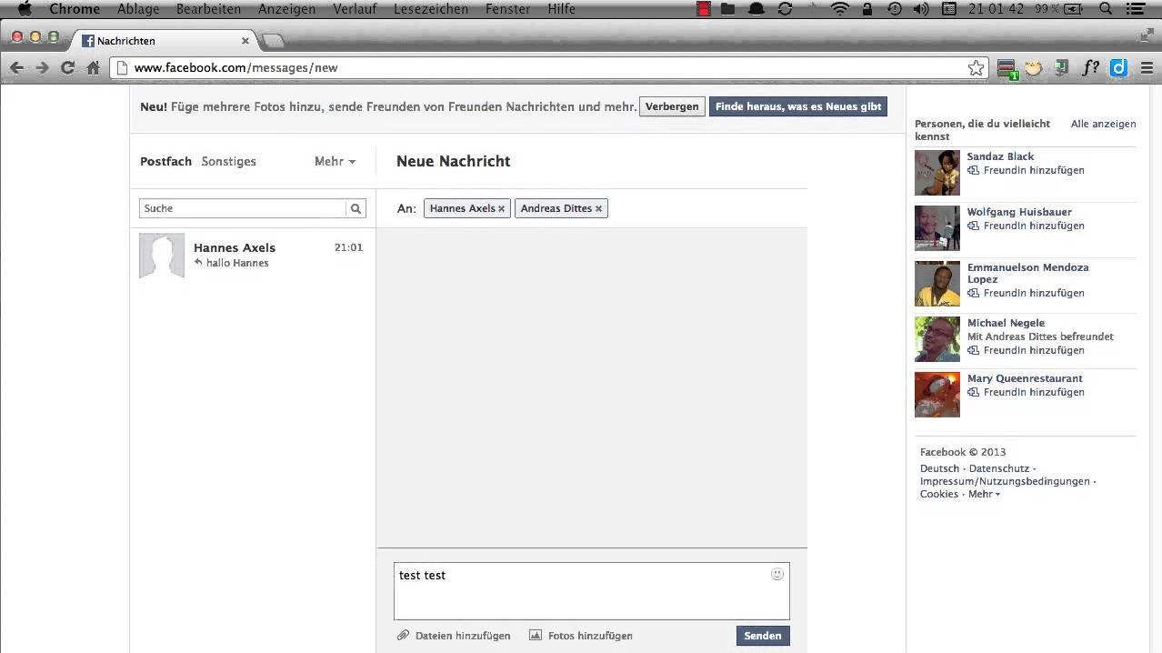Expand the footer Mehr dropdown
Screen dimensions: 1162x653
[984, 494]
